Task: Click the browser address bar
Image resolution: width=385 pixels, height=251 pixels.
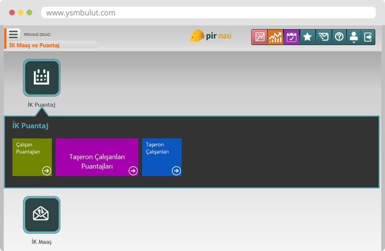Action: [x=208, y=13]
